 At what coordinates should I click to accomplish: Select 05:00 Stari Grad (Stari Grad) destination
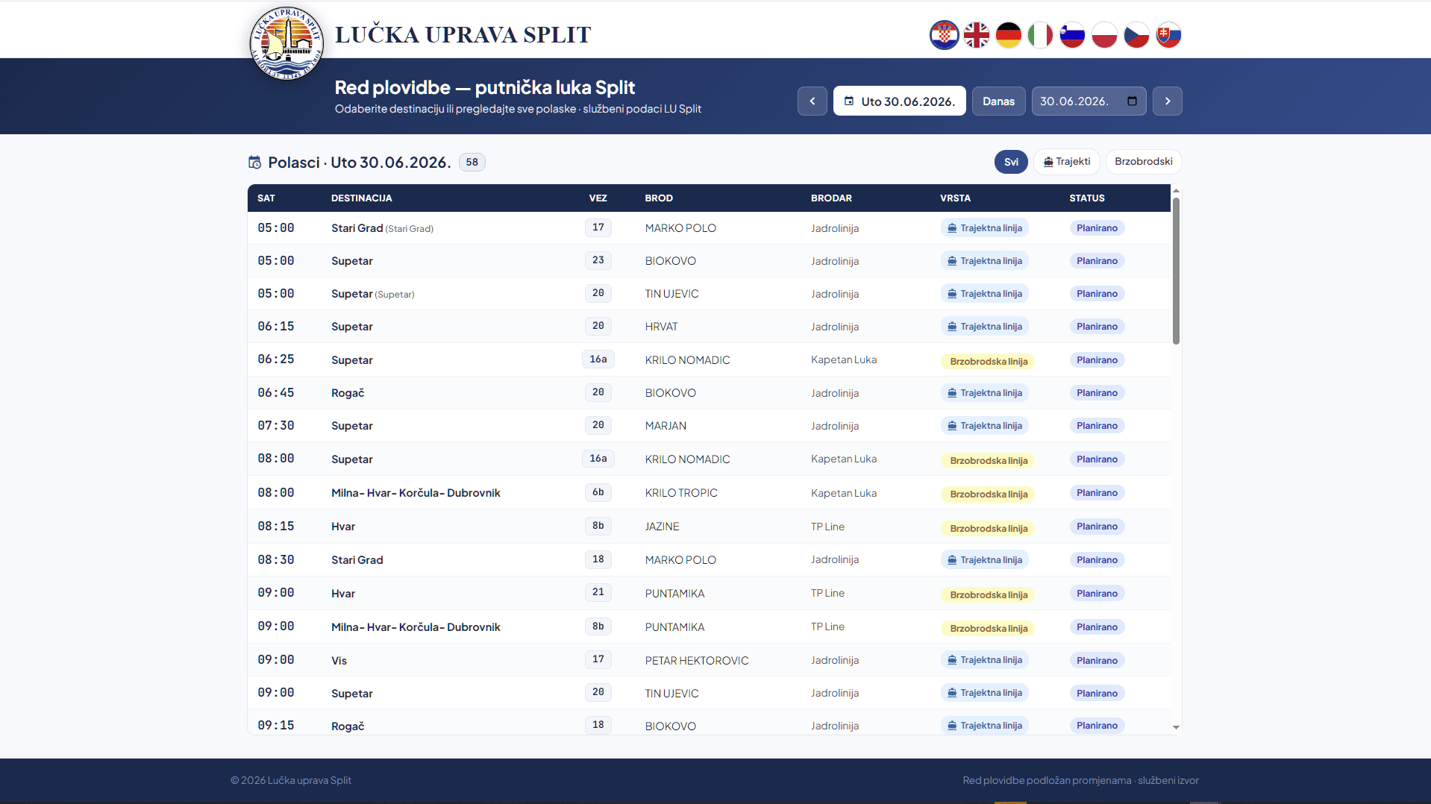point(382,228)
